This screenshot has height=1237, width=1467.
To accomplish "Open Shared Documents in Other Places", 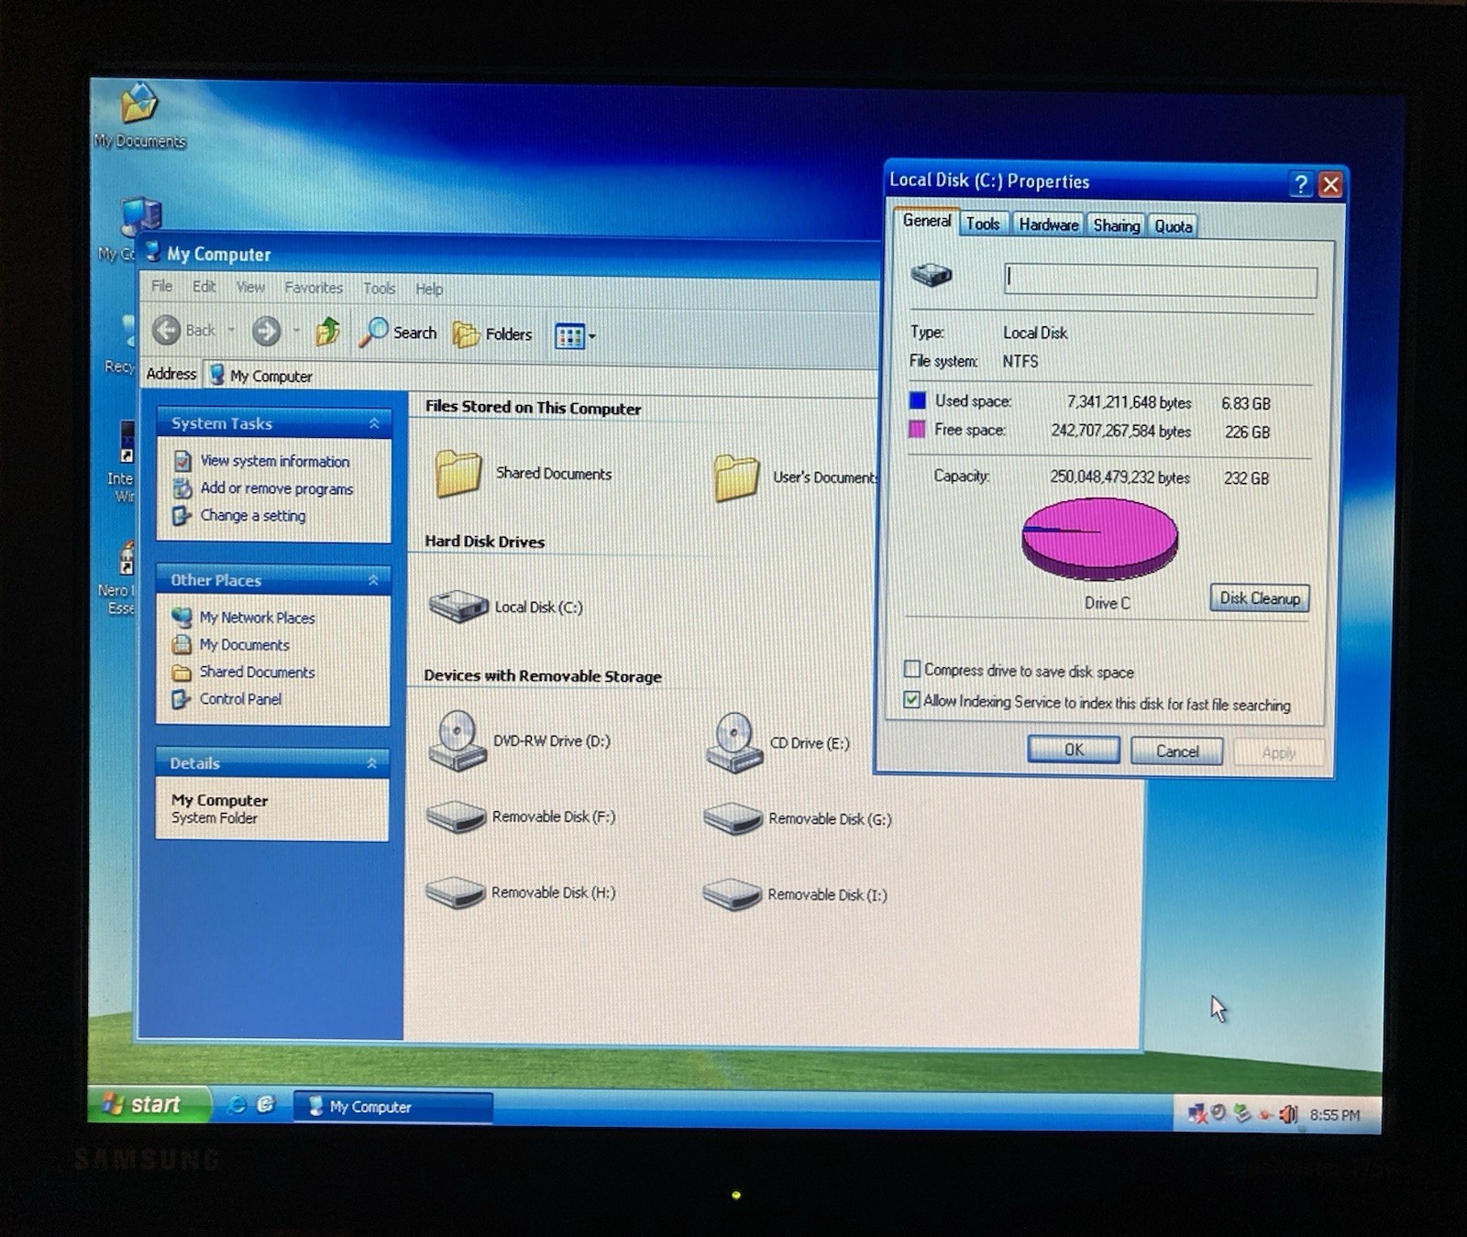I will coord(257,672).
